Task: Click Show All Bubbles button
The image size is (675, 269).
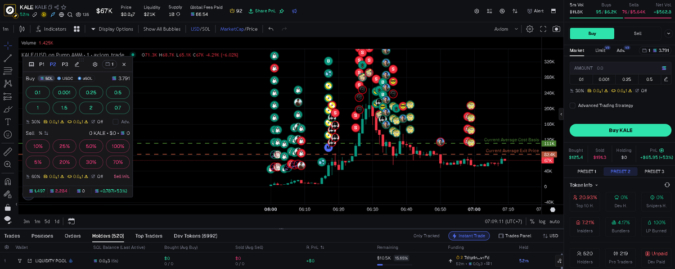Action: pyautogui.click(x=162, y=29)
